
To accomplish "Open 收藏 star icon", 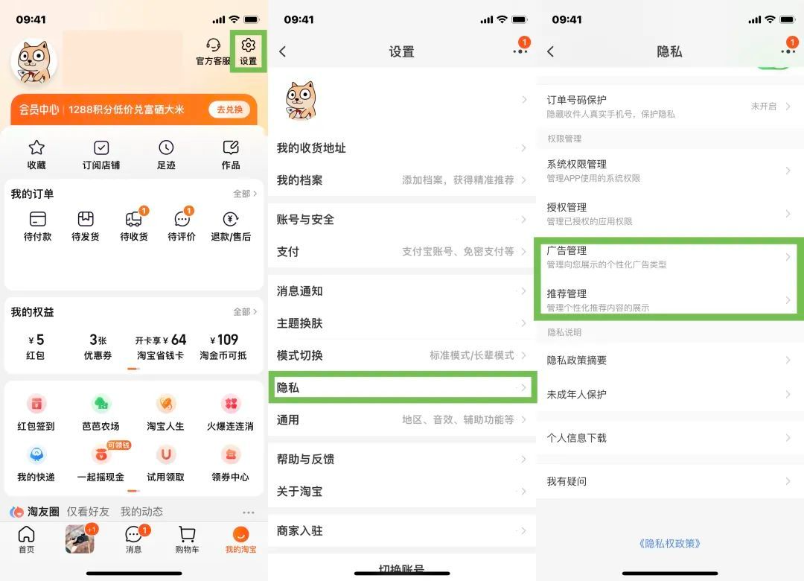I will [36, 147].
